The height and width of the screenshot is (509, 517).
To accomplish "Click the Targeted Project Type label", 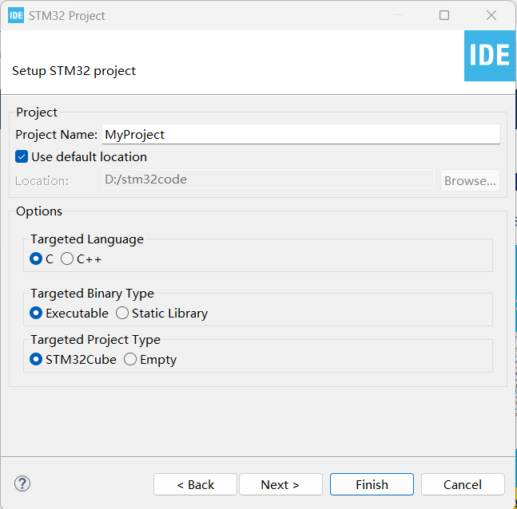I will click(x=96, y=340).
